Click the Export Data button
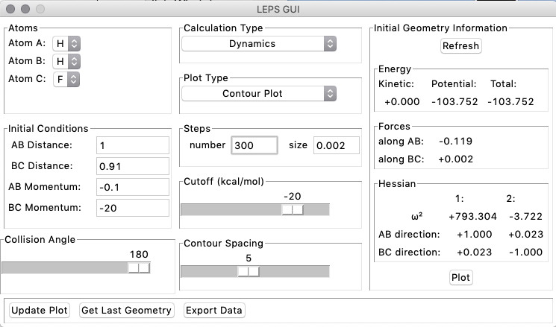The width and height of the screenshot is (556, 327). 214,310
